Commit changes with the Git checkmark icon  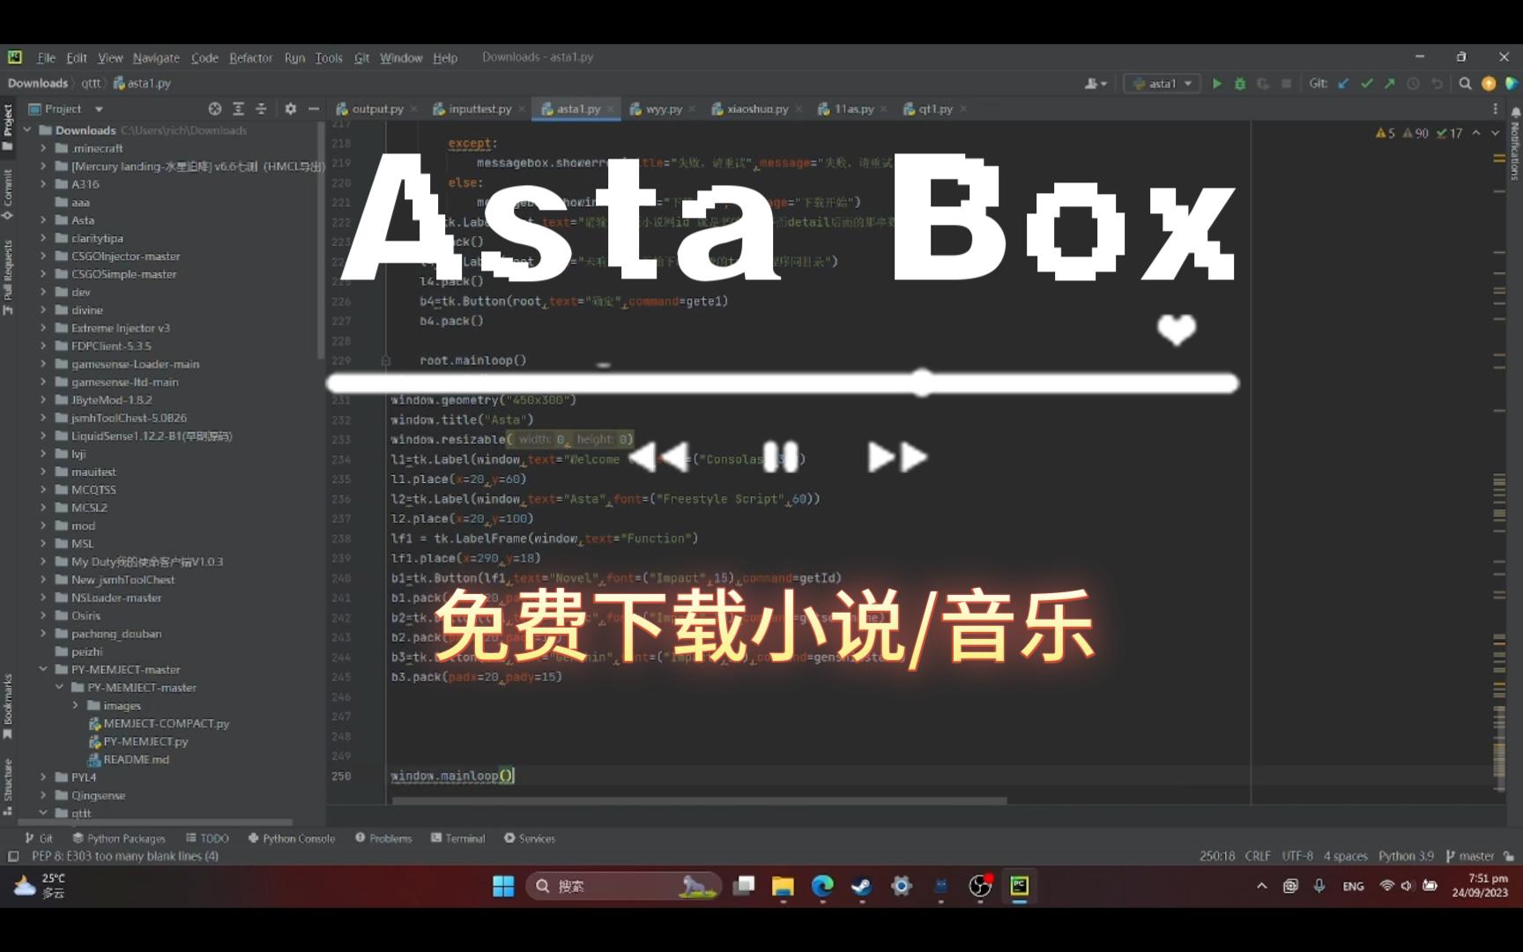[x=1367, y=84]
